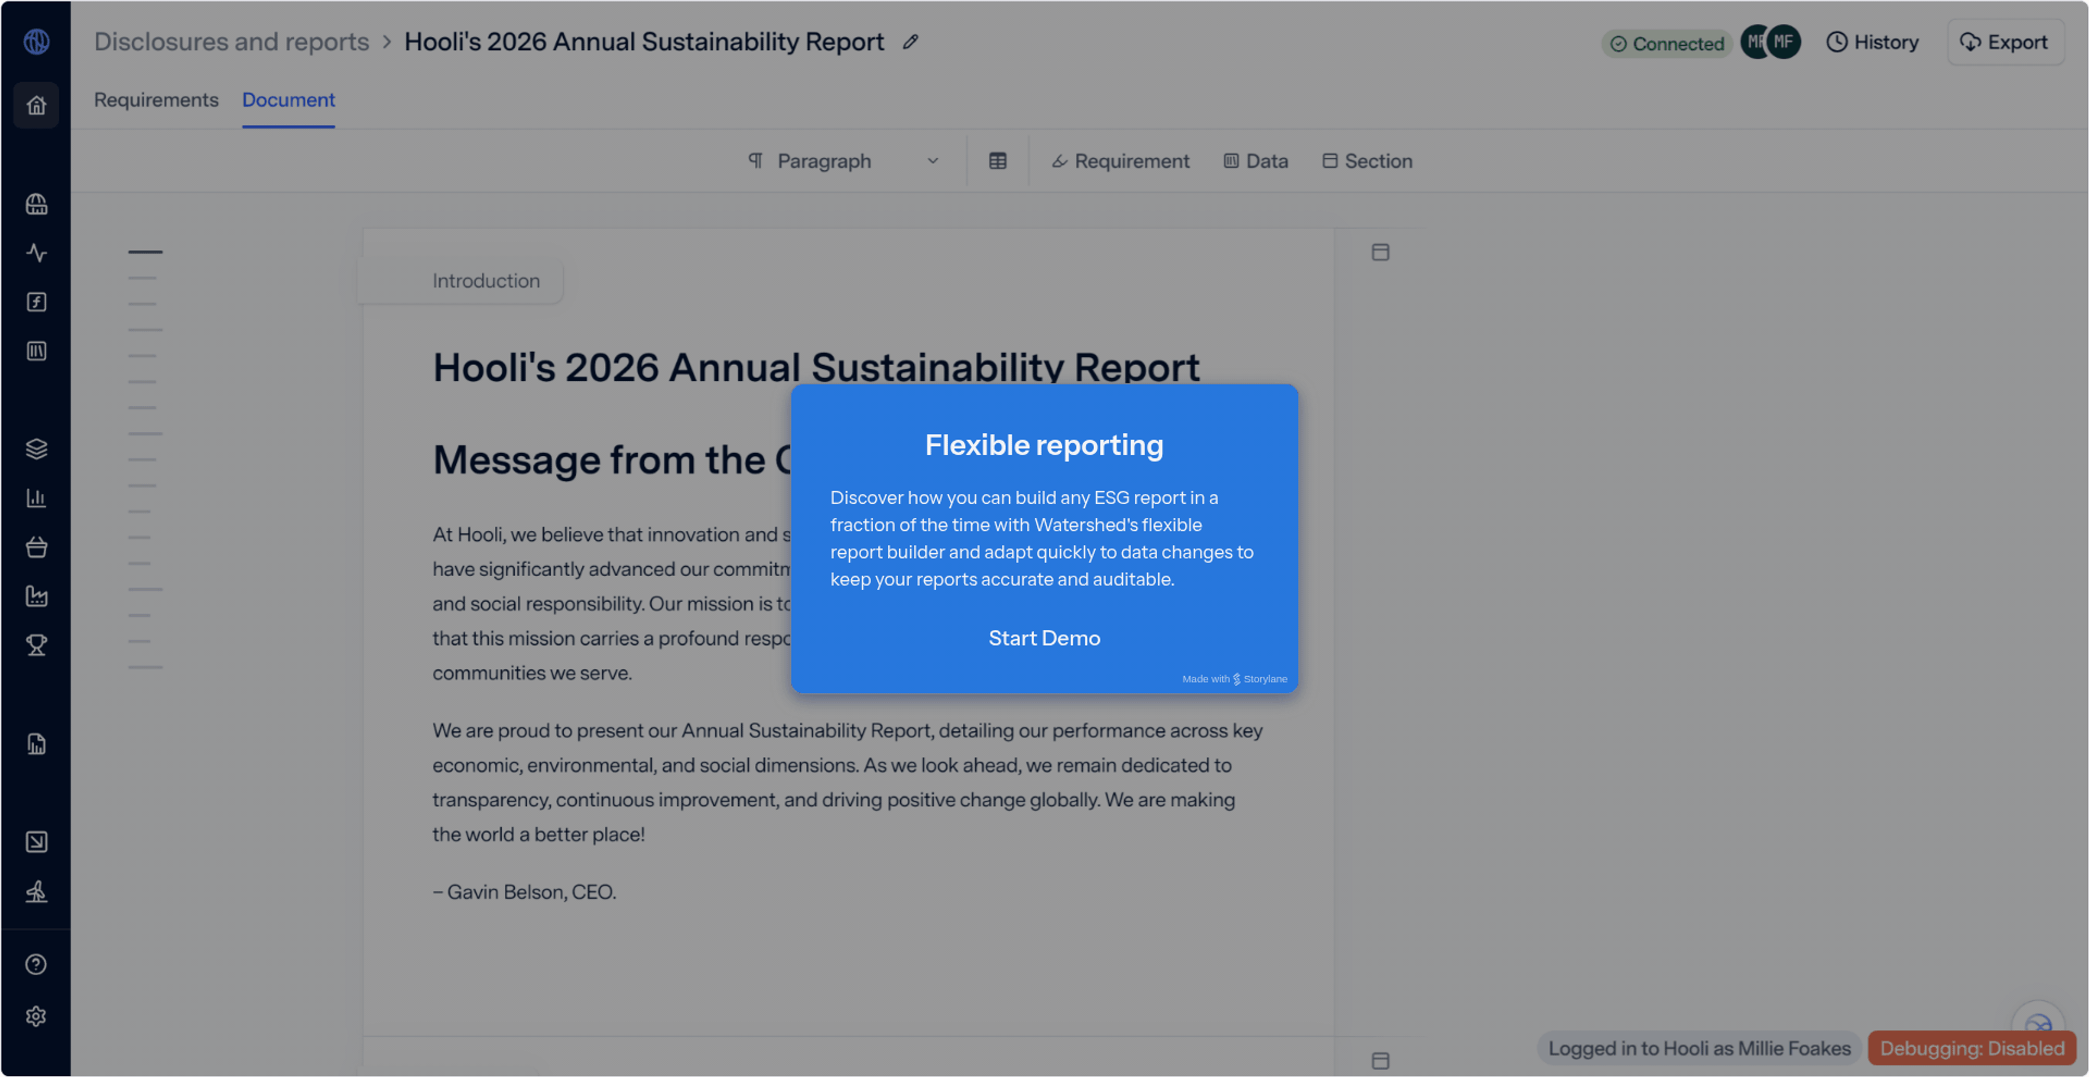Insert a Requirement from the toolbar
2089x1077 pixels.
point(1120,162)
